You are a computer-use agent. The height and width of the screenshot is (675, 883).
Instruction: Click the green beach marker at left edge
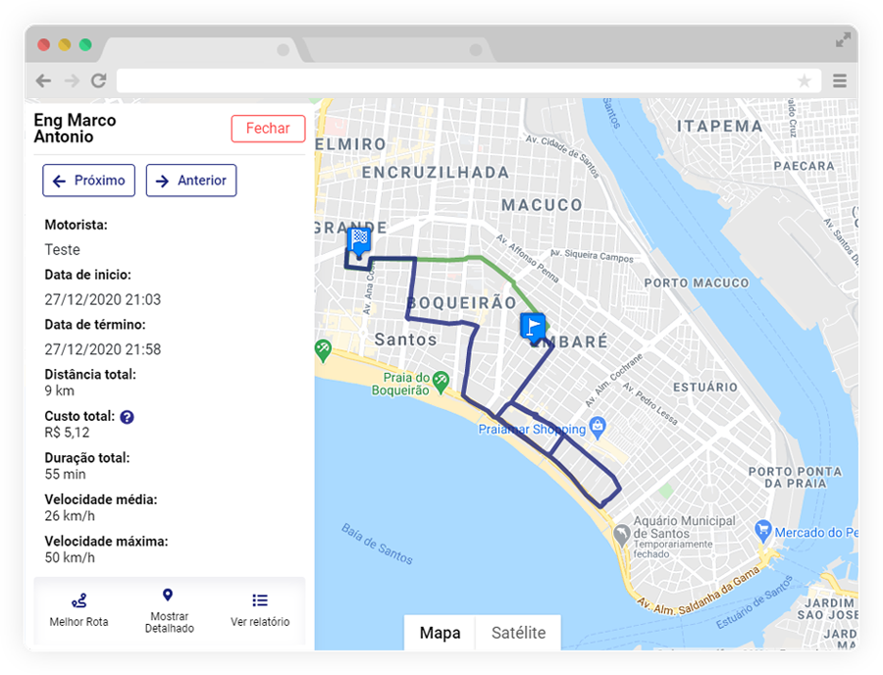tap(323, 350)
